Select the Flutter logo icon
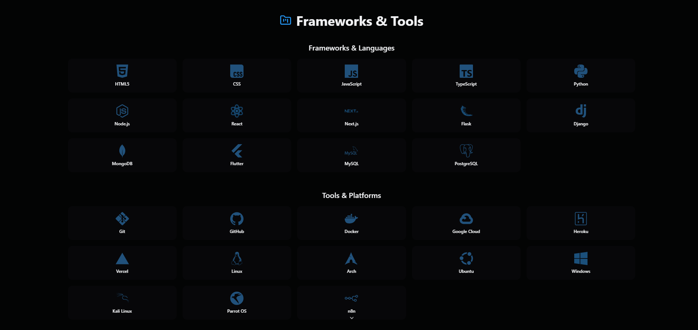The image size is (698, 330). click(237, 151)
